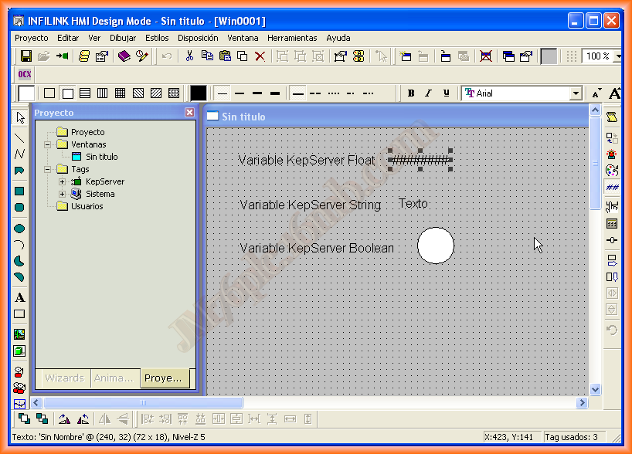Viewport: 632px width, 454px height.
Task: Click the black fill color swatch
Action: point(199,93)
